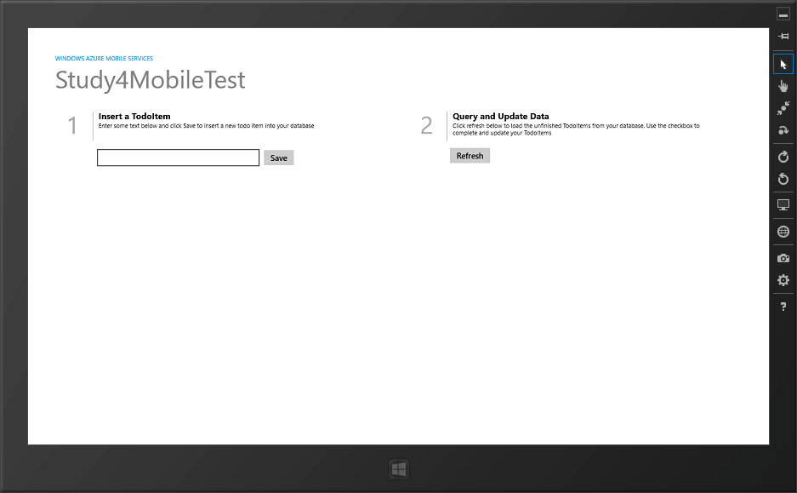The height and width of the screenshot is (493, 797).
Task: Open the change resolution monitor icon
Action: tap(783, 205)
